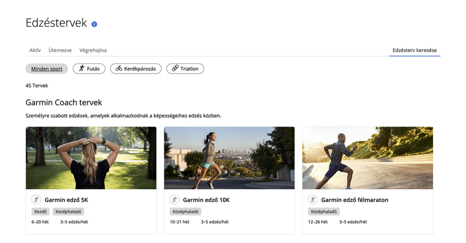Click the Középhaladó tag on 5K card
This screenshot has width=466, height=243.
coord(68,212)
